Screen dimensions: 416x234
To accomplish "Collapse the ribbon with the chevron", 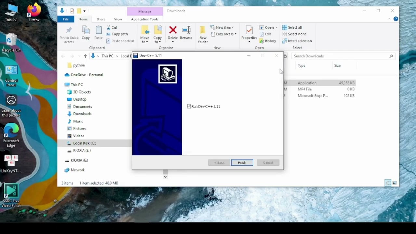I will (389, 19).
